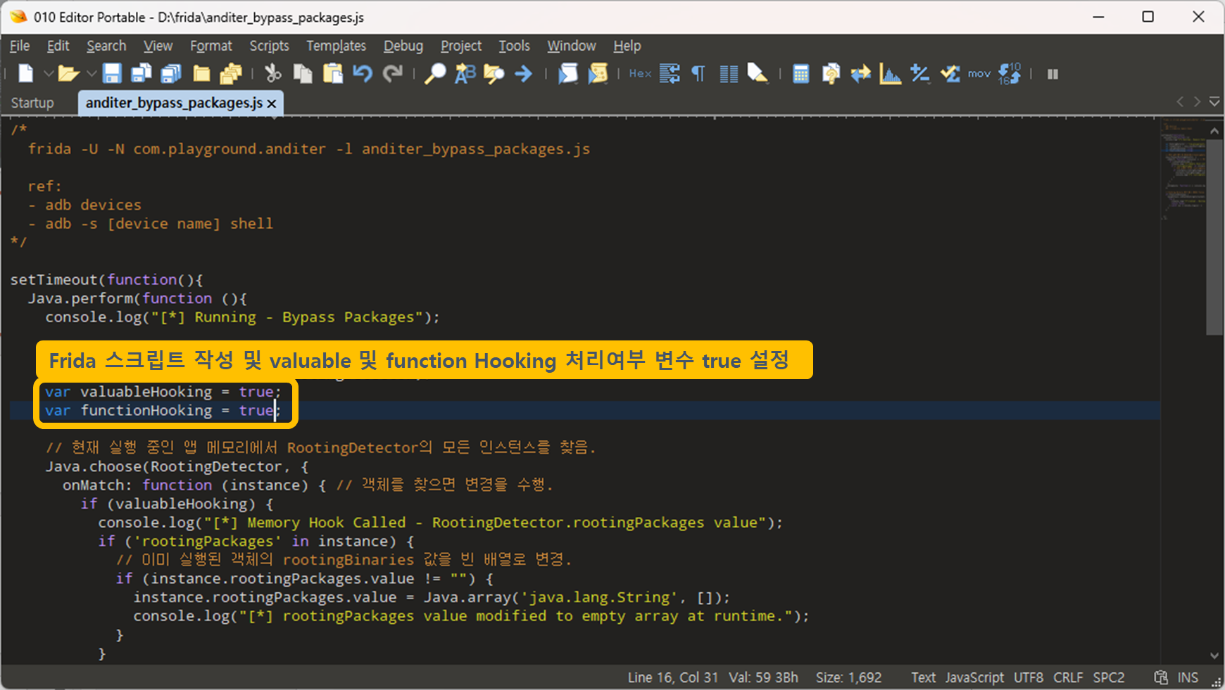Click the Close All stacked folders icon

tap(231, 73)
